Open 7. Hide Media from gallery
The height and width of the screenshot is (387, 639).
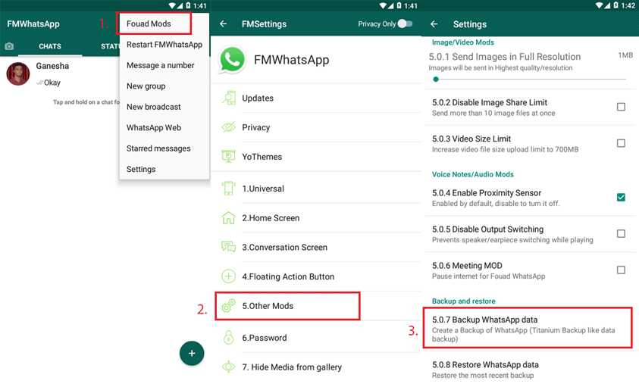coord(316,367)
